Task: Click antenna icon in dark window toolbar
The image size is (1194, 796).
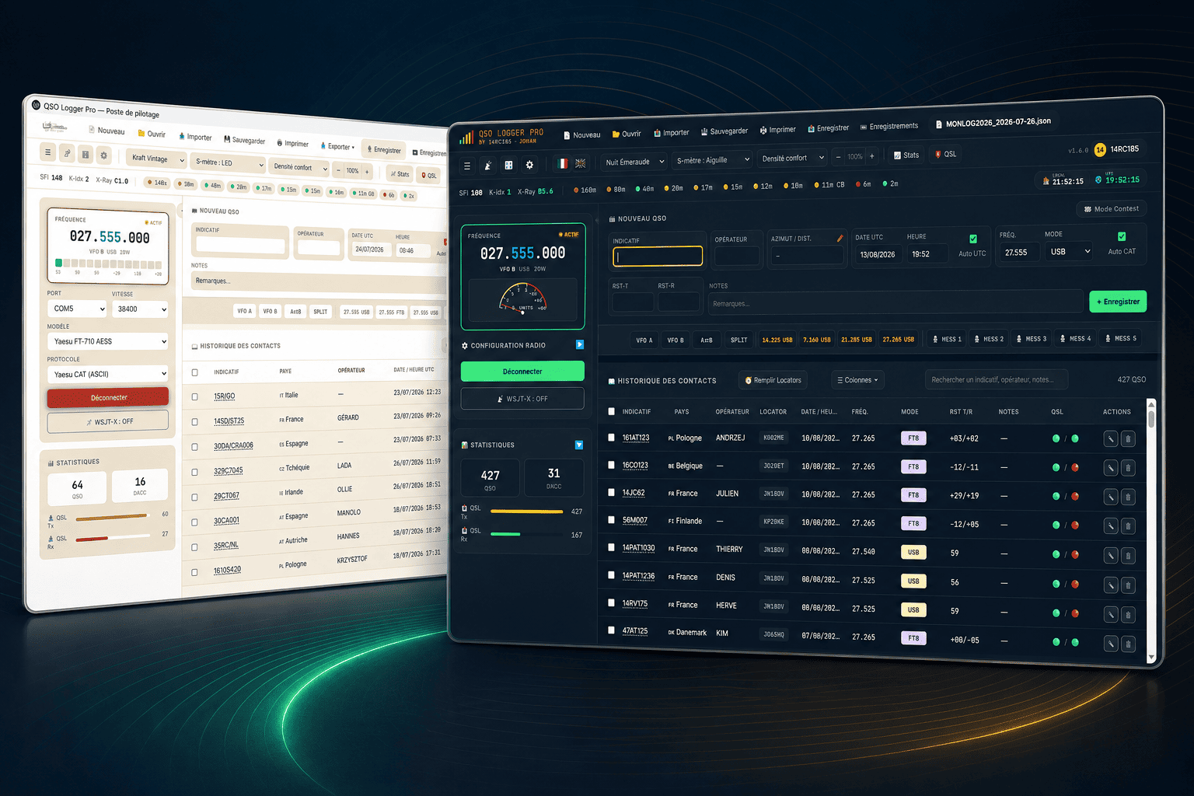Action: (487, 166)
